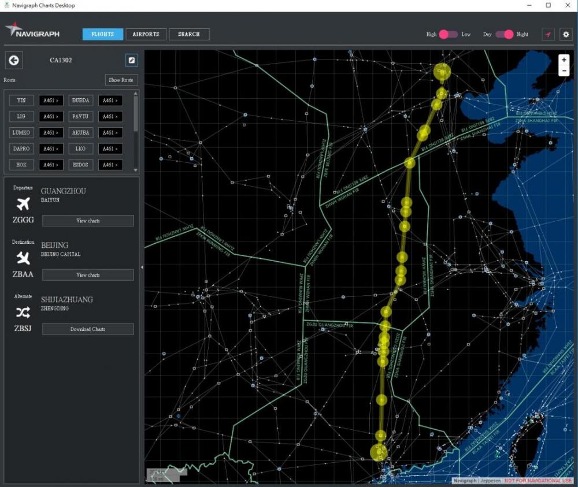The height and width of the screenshot is (487, 578).
Task: Select the DAPRO waypoint box
Action: 21,149
